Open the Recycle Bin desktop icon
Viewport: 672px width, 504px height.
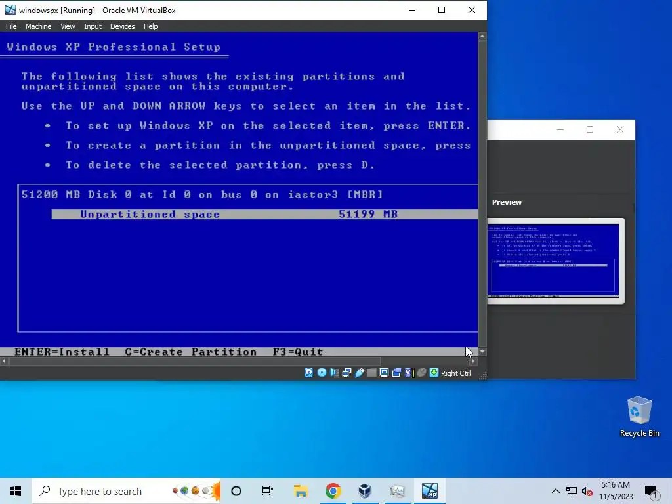tap(639, 417)
